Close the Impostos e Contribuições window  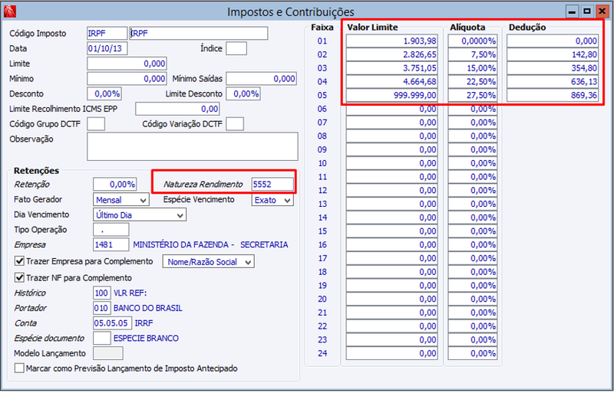602,11
